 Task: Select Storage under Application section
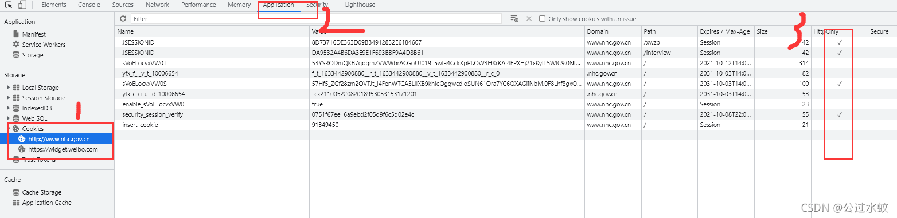33,55
